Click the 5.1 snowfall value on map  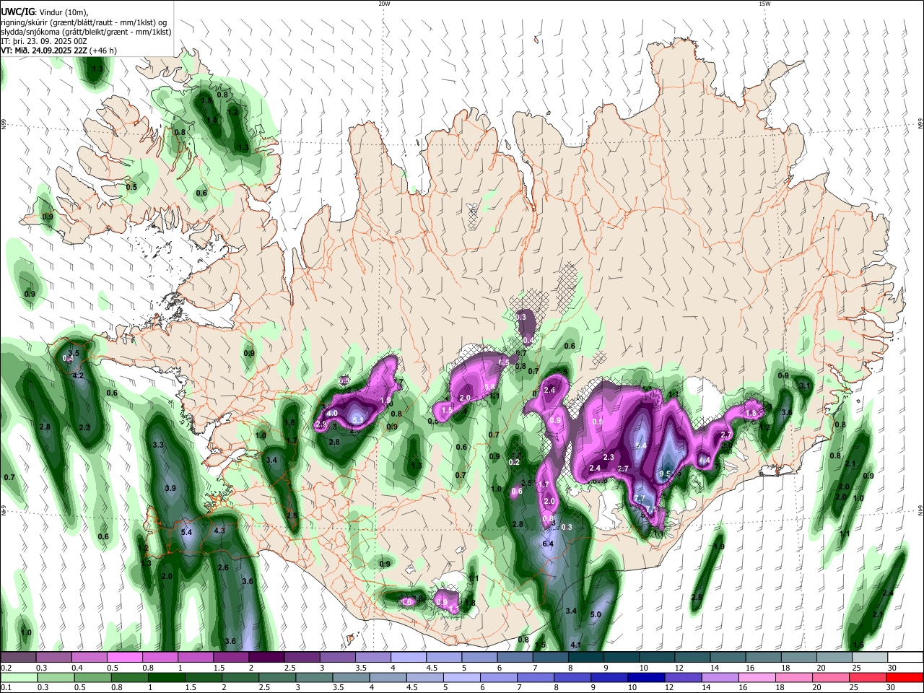[357, 419]
